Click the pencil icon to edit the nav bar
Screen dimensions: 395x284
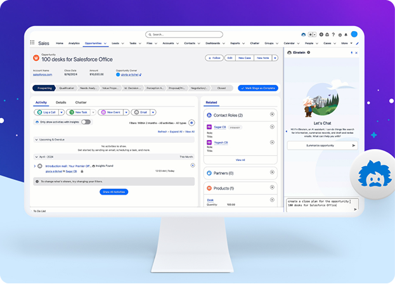(x=357, y=43)
